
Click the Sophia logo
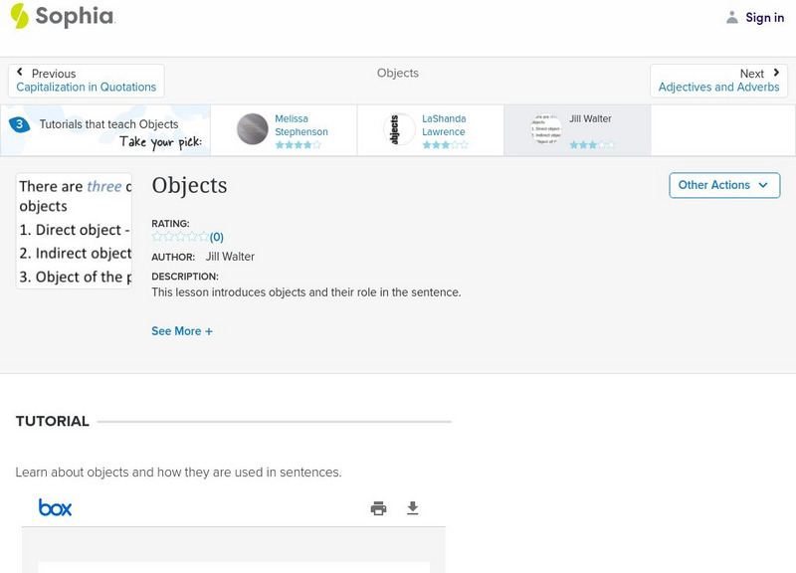(62, 17)
